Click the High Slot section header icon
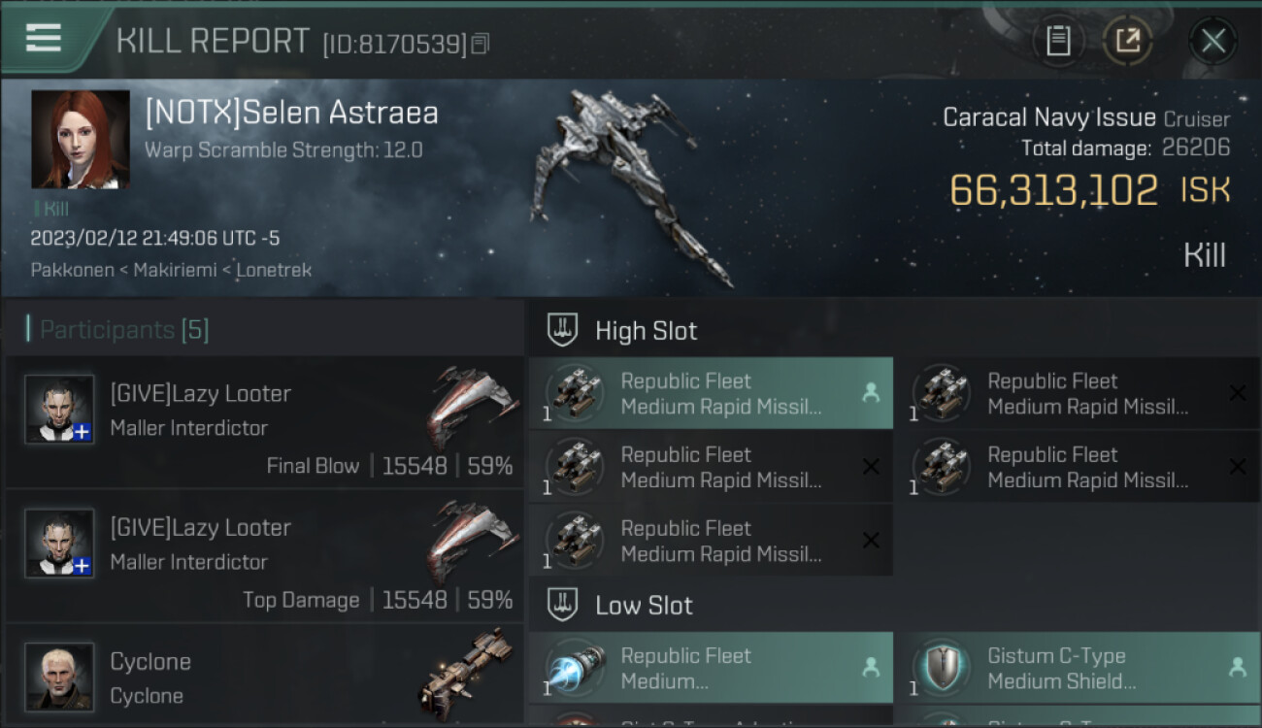The image size is (1262, 728). pyautogui.click(x=563, y=330)
